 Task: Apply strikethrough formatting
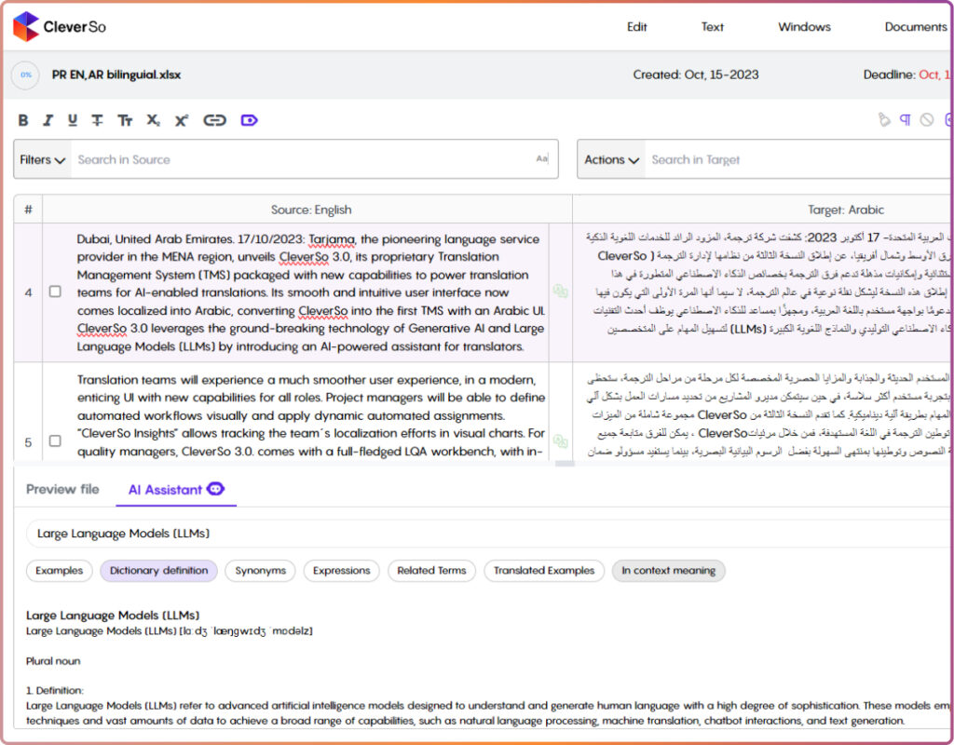pyautogui.click(x=97, y=120)
